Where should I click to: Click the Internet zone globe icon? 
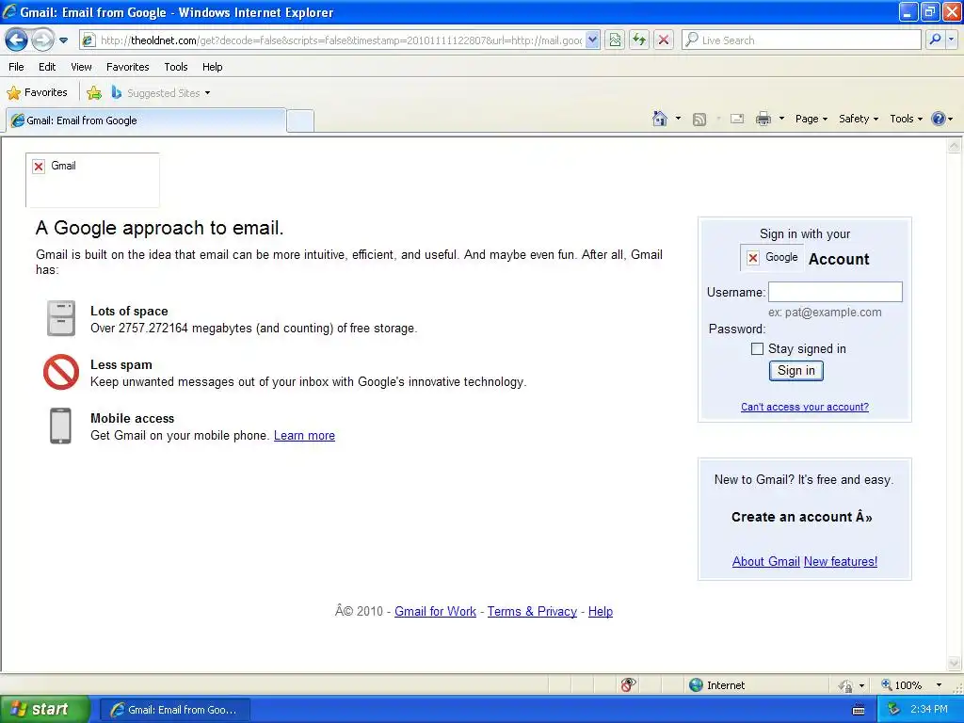pyautogui.click(x=696, y=685)
